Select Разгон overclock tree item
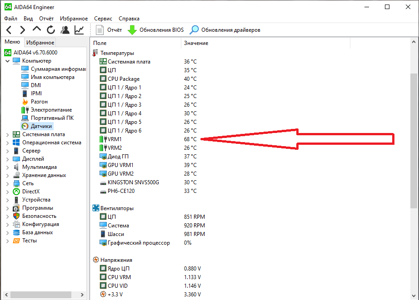This screenshot has width=419, height=300. (x=39, y=102)
